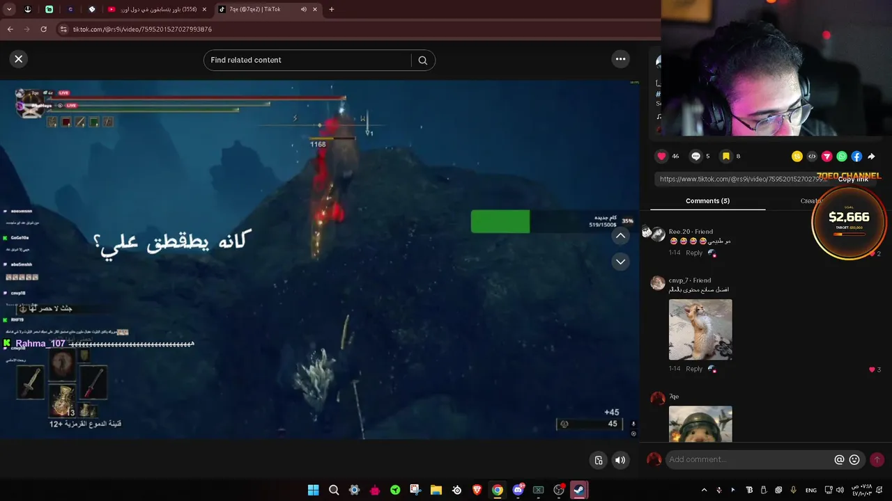Viewport: 892px width, 501px height.
Task: Open the first pinned tab with anchor icon
Action: coord(28,10)
